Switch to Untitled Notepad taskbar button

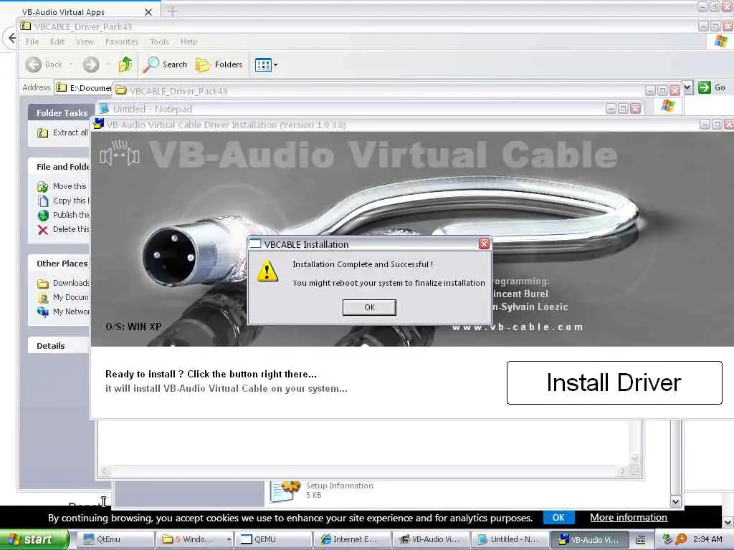point(510,539)
